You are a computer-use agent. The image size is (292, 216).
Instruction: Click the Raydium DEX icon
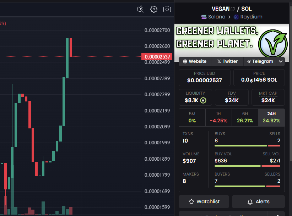(x=236, y=17)
